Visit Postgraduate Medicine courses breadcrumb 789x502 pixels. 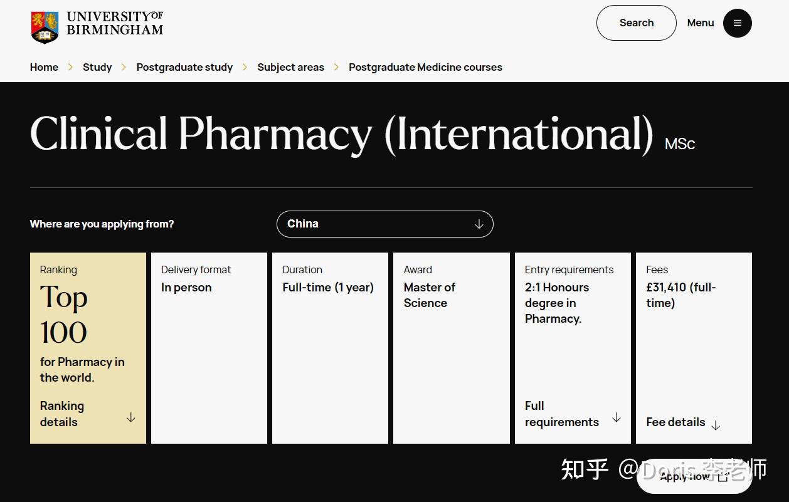coord(425,67)
